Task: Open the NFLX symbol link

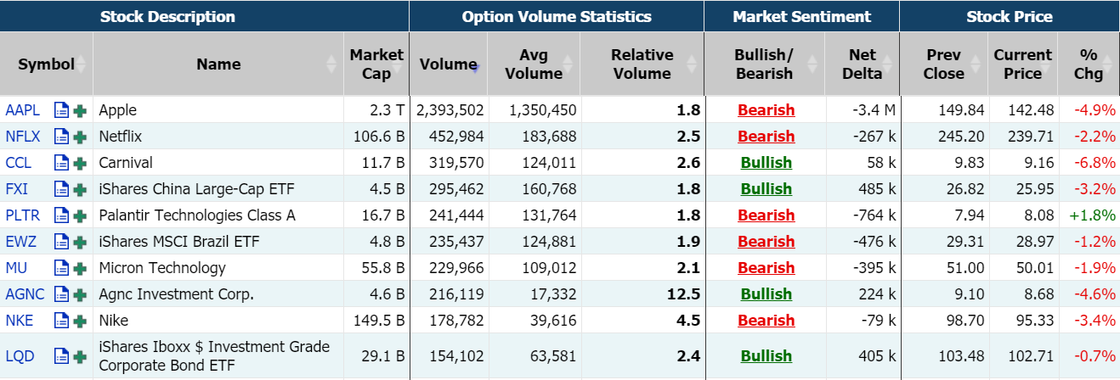Action: point(23,137)
